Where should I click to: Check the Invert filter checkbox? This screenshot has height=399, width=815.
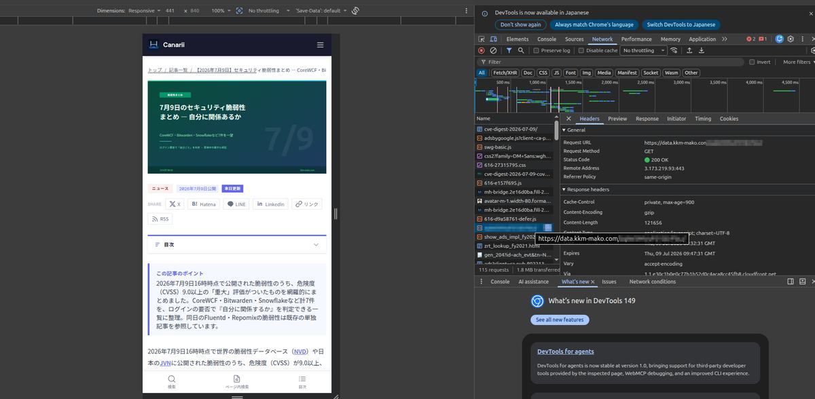[752, 62]
